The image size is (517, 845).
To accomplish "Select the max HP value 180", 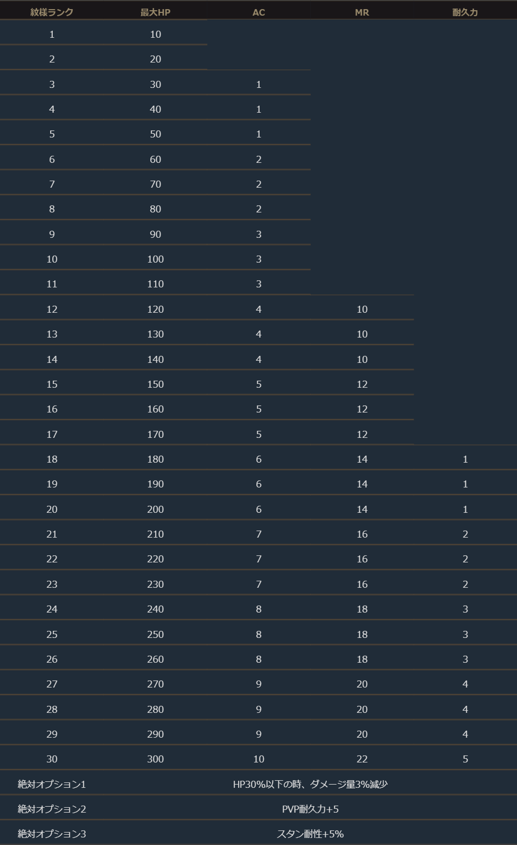I will (155, 459).
